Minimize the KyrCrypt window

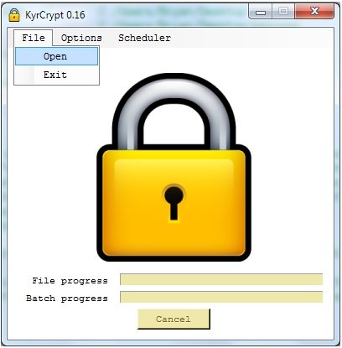click(x=261, y=12)
